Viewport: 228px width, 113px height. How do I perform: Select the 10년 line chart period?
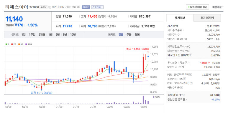pos(73,35)
